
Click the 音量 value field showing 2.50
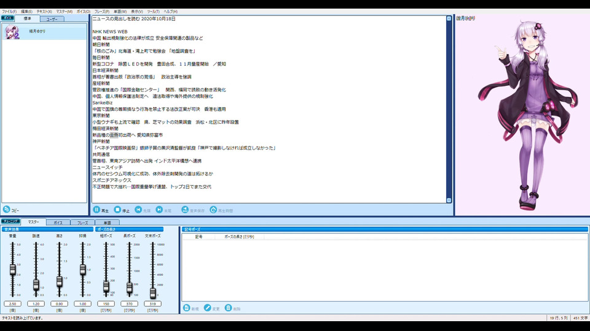(12, 303)
